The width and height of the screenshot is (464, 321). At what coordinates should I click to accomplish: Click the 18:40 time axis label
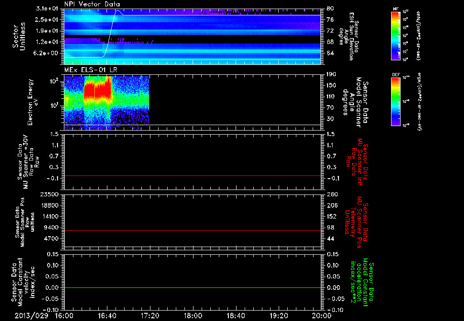(236, 316)
